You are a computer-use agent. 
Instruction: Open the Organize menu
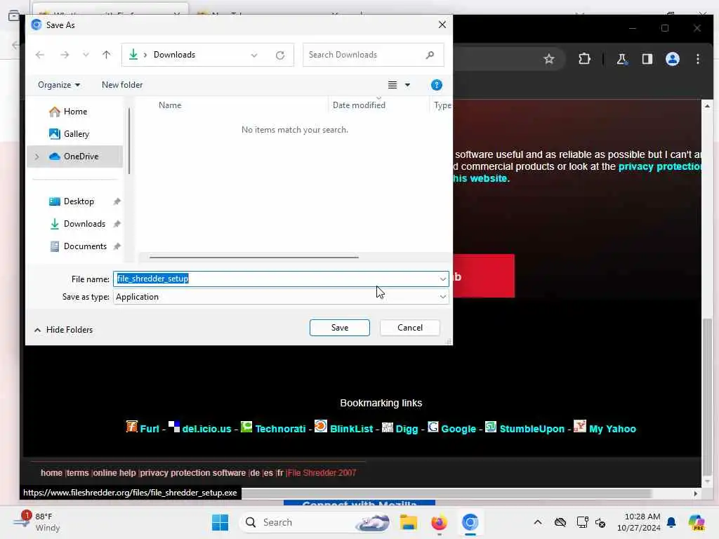pos(59,85)
